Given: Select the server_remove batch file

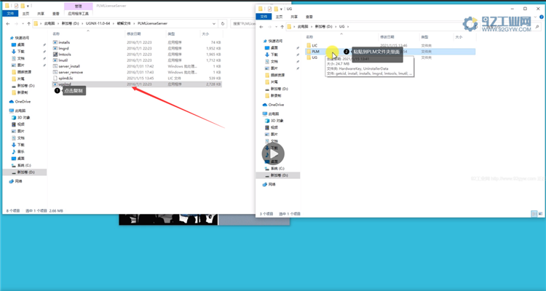Looking at the screenshot, I should [x=137, y=72].
